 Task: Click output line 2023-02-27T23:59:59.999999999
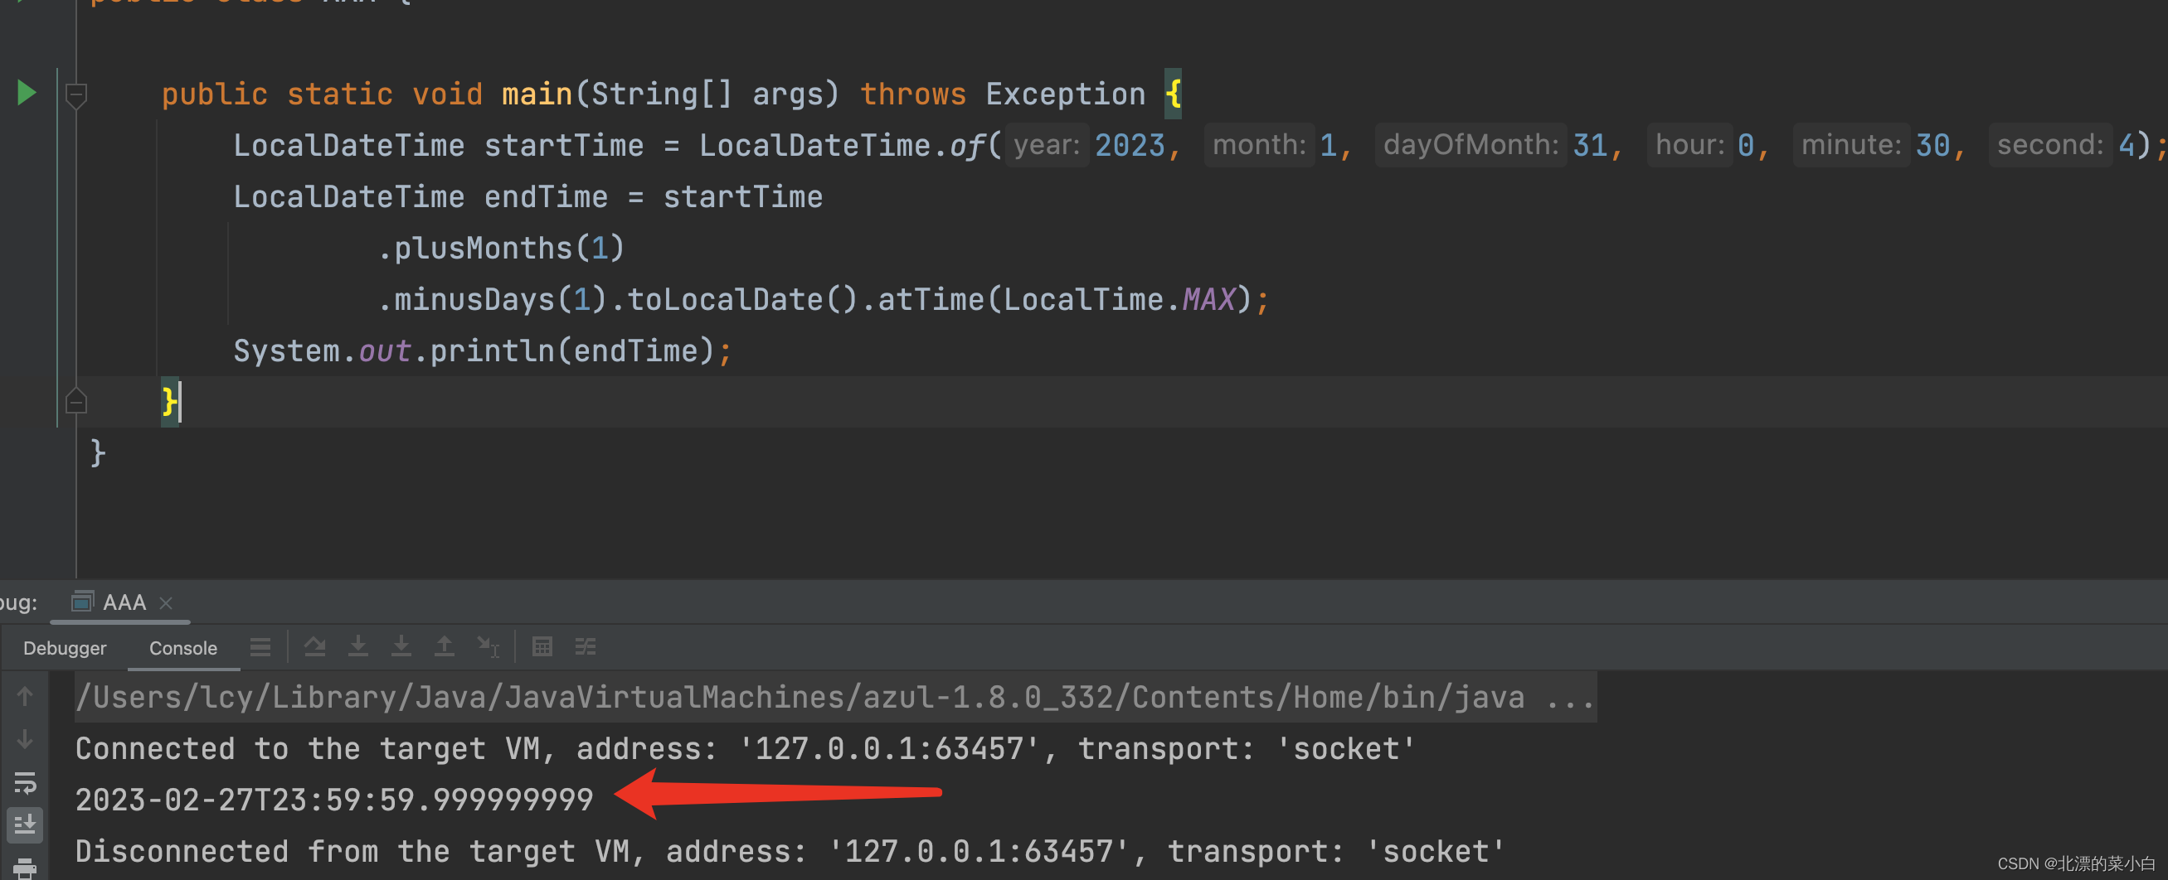pos(334,800)
